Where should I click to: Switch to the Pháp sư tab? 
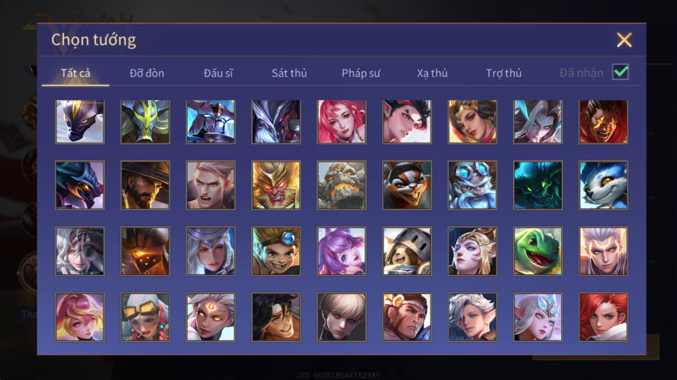[361, 73]
